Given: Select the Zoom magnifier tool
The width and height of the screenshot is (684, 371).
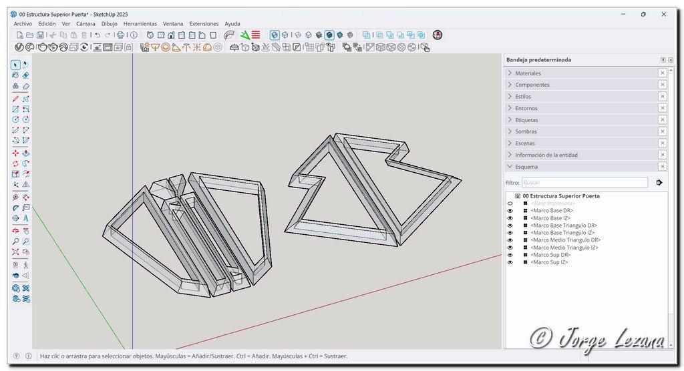Looking at the screenshot, I should [x=15, y=241].
